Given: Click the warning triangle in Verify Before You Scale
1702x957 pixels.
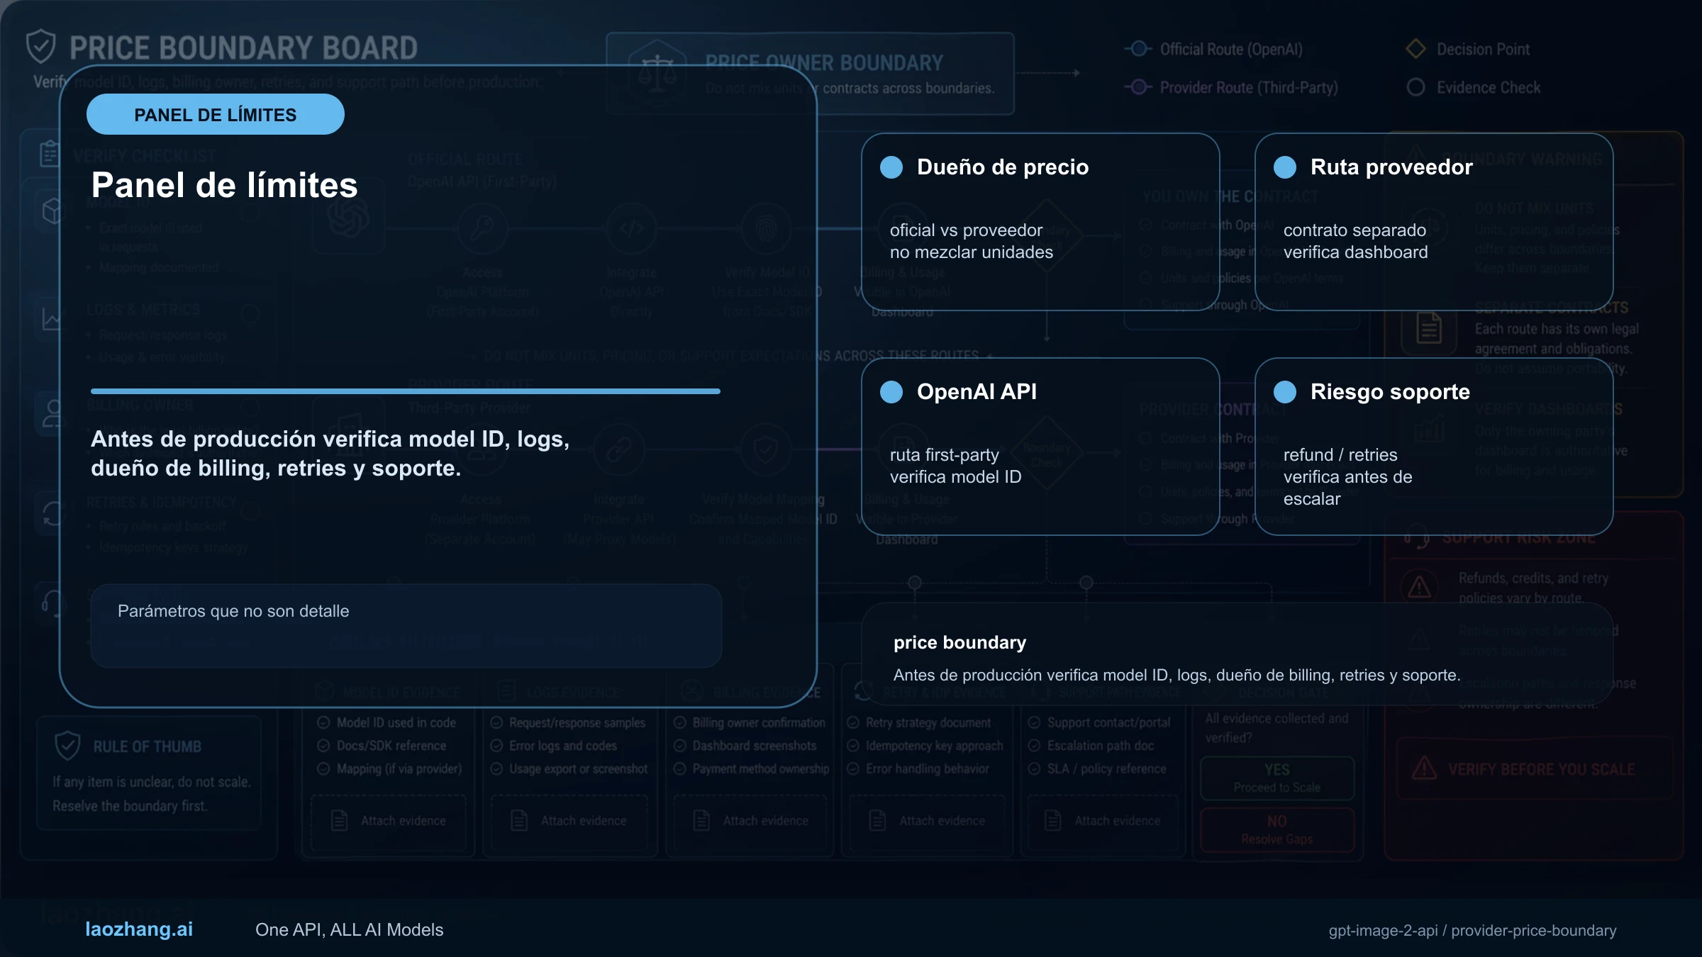Looking at the screenshot, I should coord(1424,768).
